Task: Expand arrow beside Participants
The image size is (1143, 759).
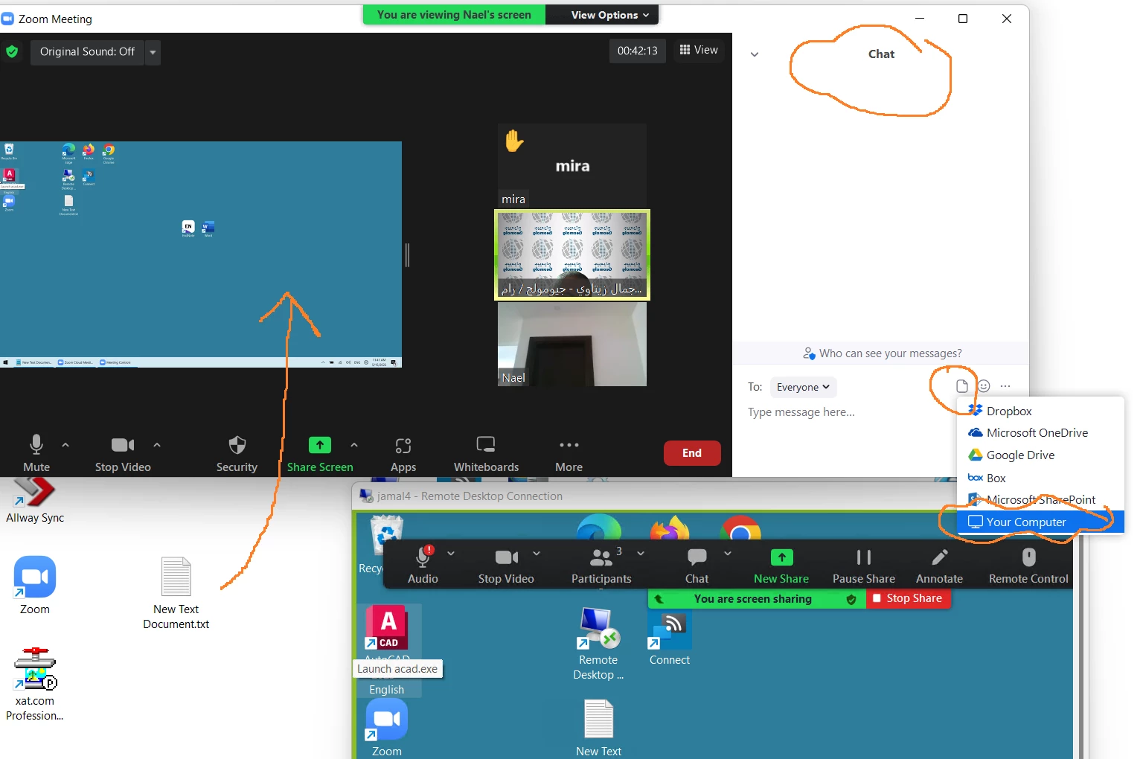Action: 641,554
